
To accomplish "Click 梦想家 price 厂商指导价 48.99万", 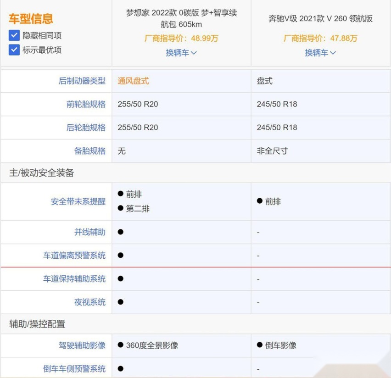I will (x=181, y=39).
